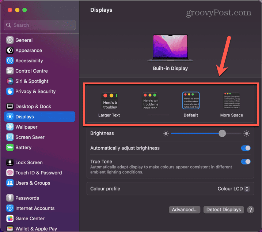Select the More Space resolution option
This screenshot has width=262, height=232.
[x=232, y=105]
